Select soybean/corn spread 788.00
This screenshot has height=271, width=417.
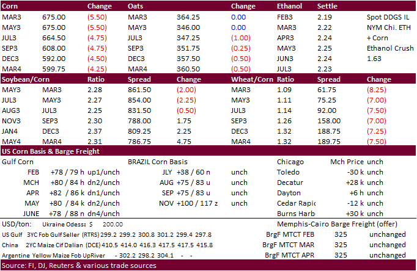[139, 121]
